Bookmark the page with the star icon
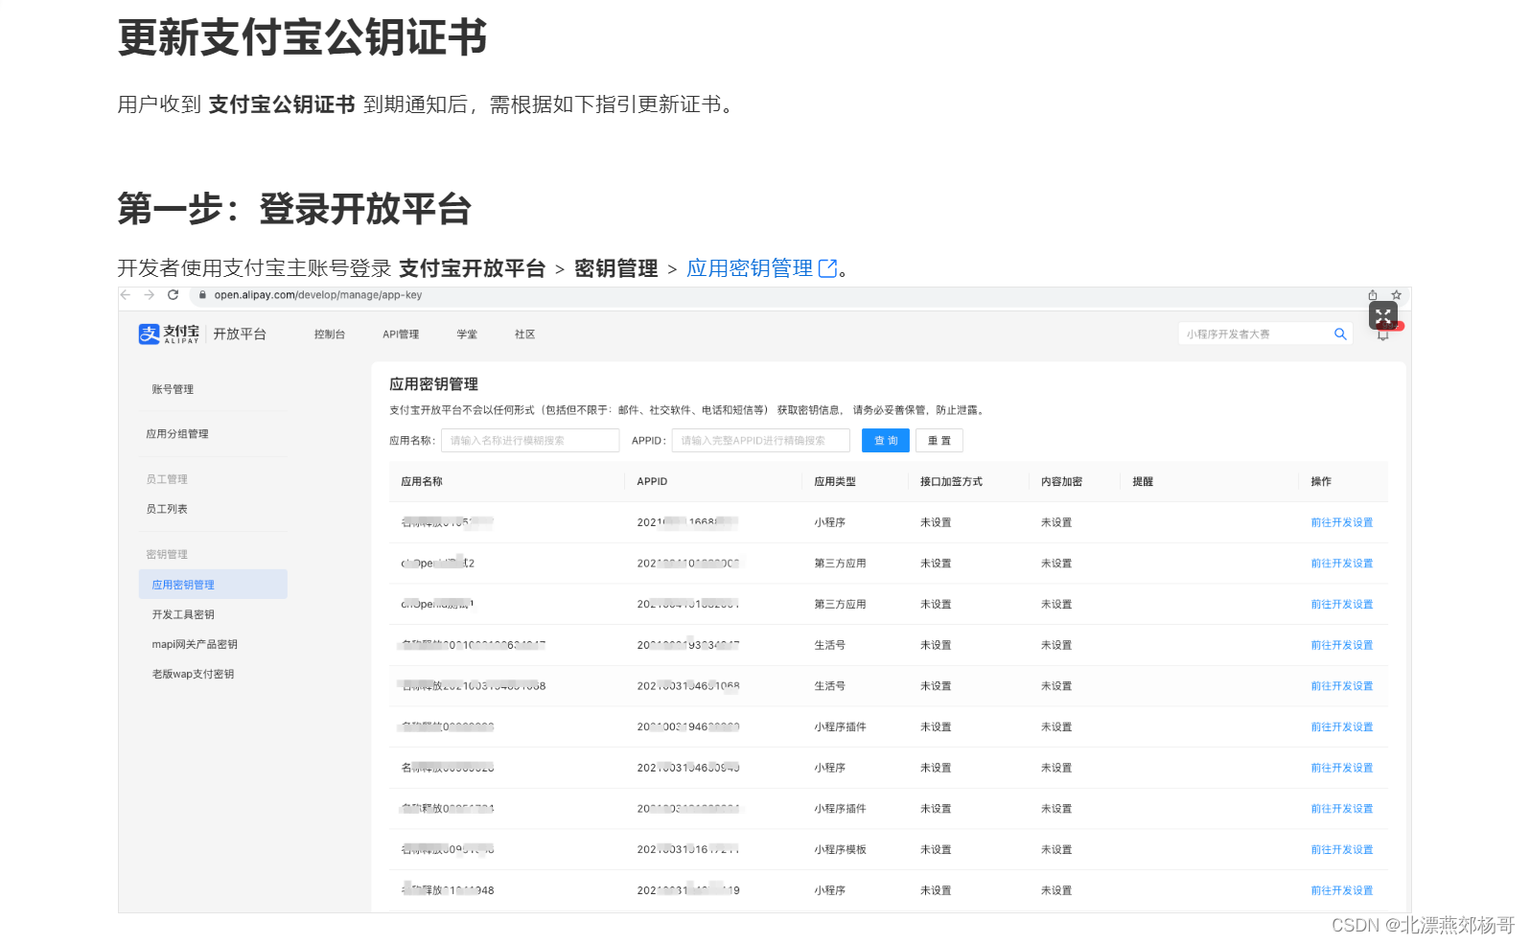This screenshot has height=944, width=1530. 1396,295
